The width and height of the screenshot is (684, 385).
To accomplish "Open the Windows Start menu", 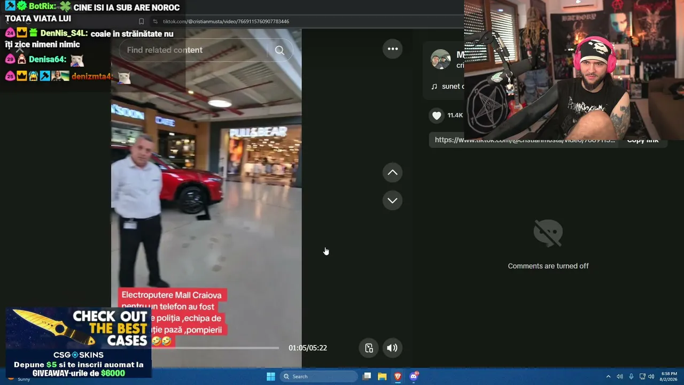I will [x=271, y=376].
